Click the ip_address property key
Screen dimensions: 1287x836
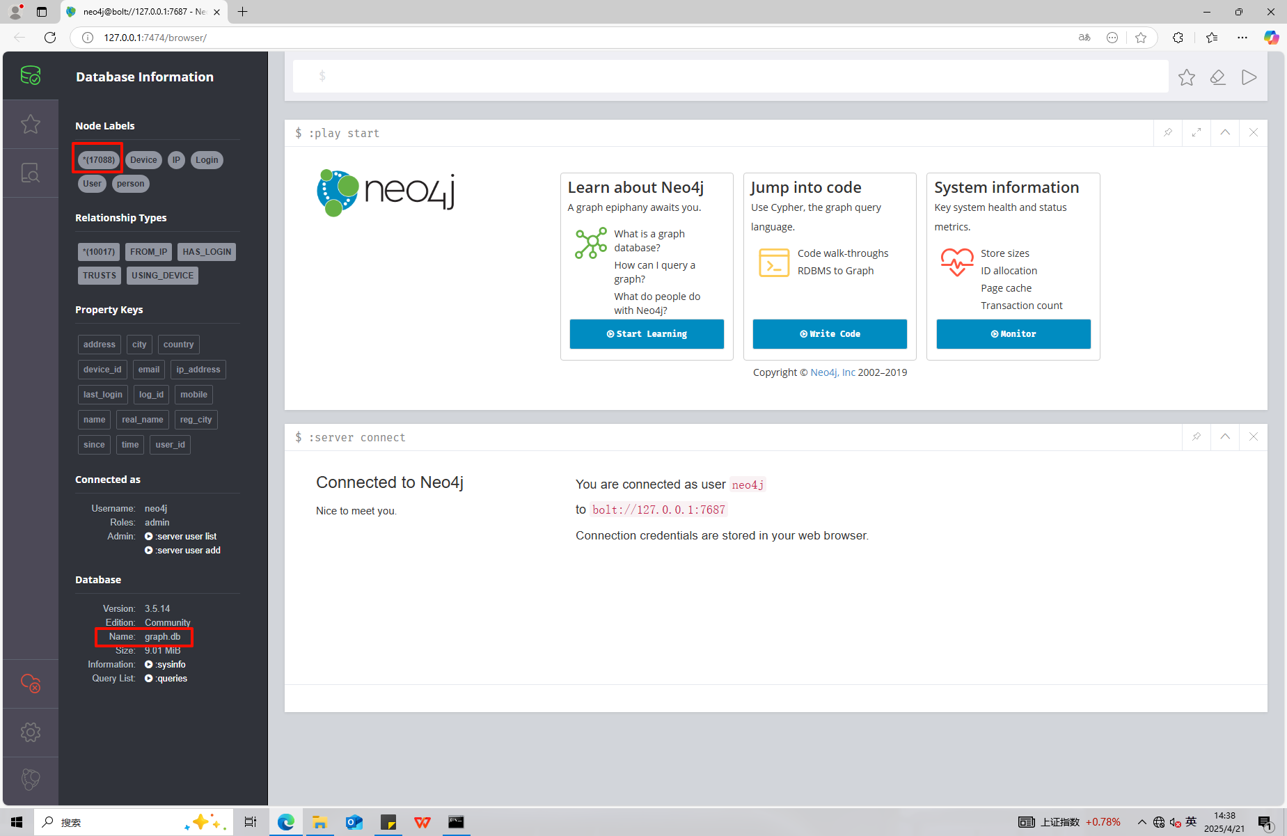198,370
